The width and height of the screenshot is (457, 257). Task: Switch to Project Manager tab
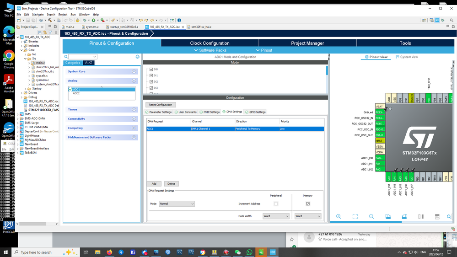click(x=307, y=43)
